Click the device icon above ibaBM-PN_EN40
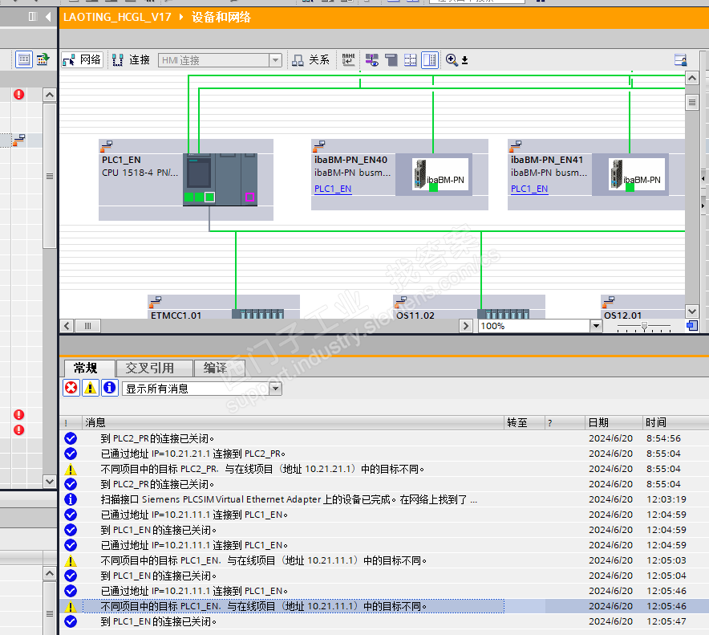The width and height of the screenshot is (709, 635). click(319, 146)
